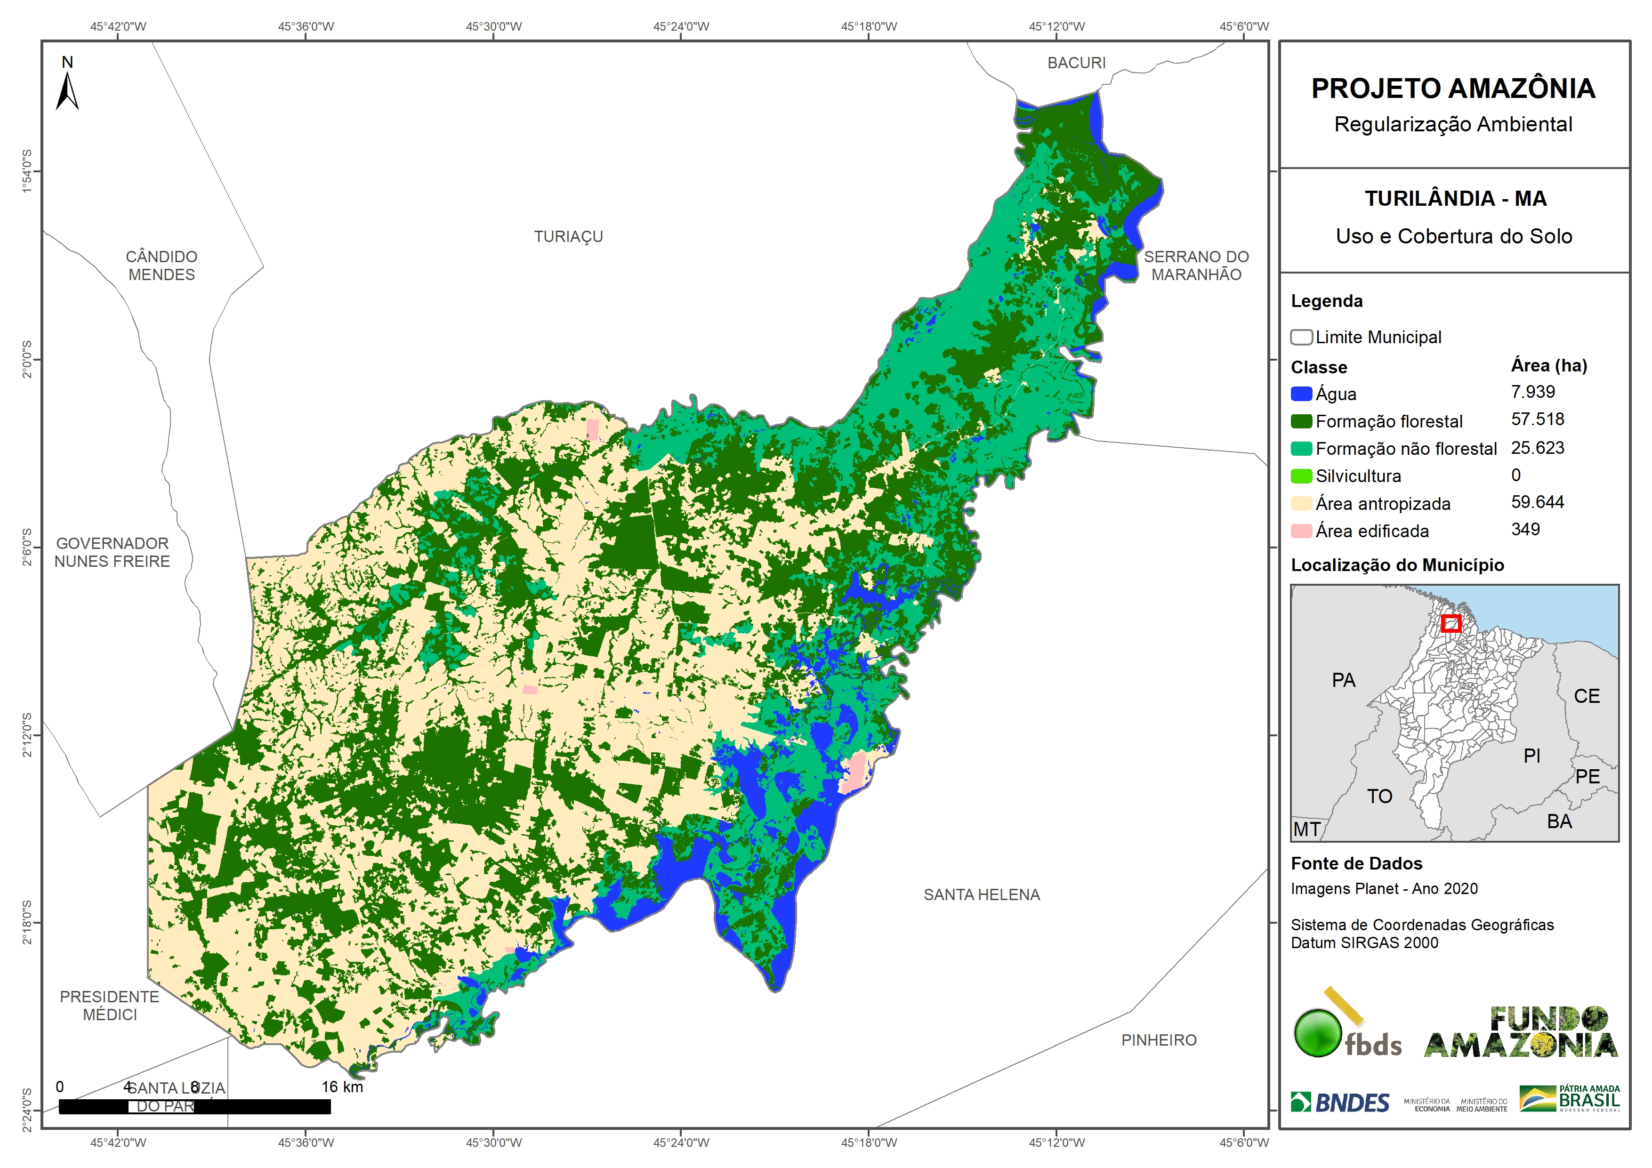Click the Formação não florestal swatch

pos(1301,448)
